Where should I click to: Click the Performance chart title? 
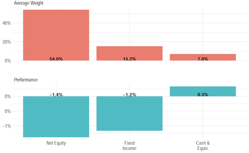pyautogui.click(x=26, y=80)
